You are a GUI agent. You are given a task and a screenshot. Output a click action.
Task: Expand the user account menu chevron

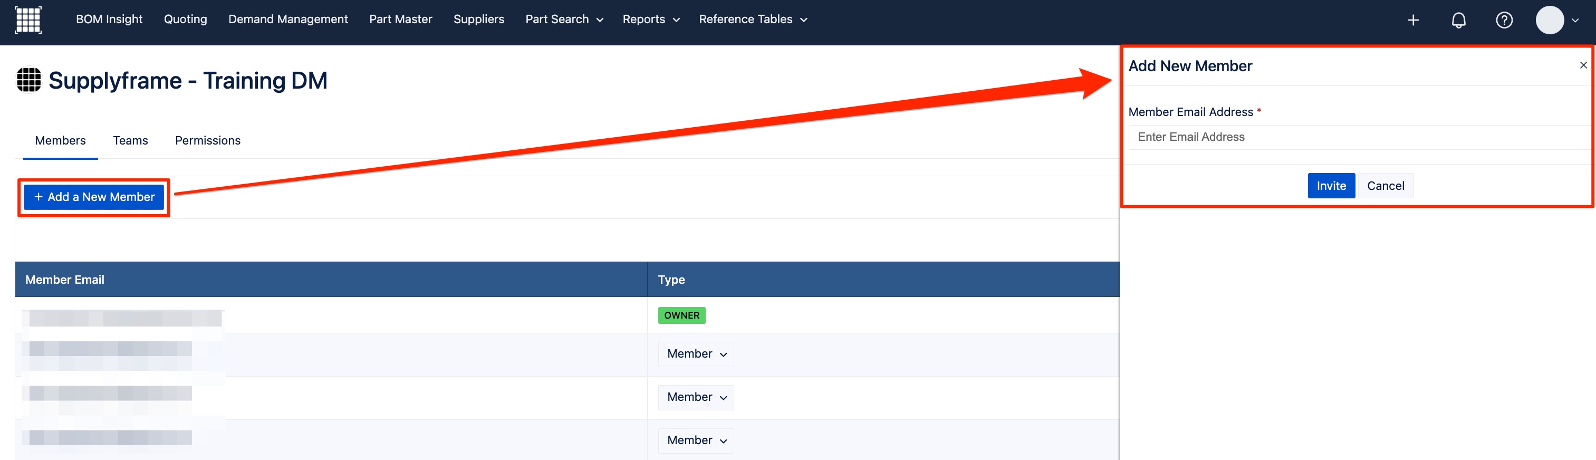(1575, 21)
